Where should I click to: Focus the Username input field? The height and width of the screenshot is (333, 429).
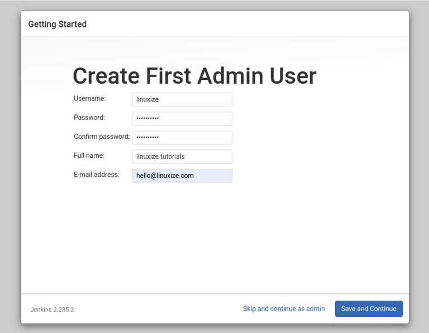tap(182, 99)
